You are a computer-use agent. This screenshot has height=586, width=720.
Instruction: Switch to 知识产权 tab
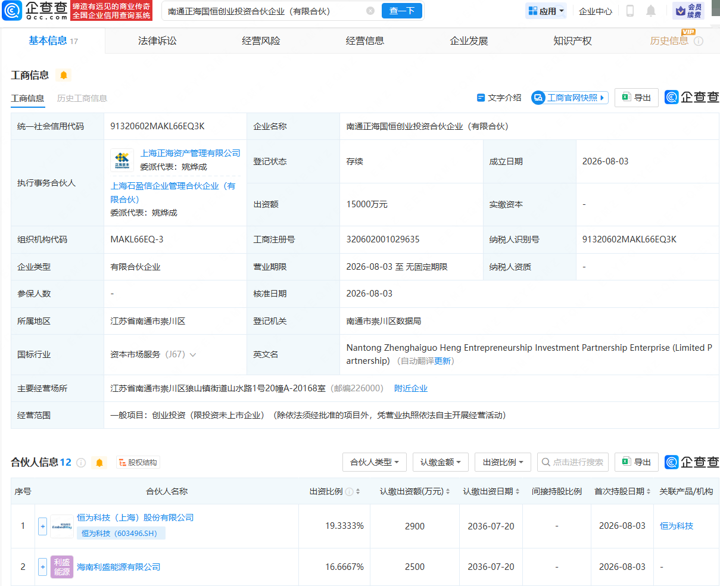point(572,41)
